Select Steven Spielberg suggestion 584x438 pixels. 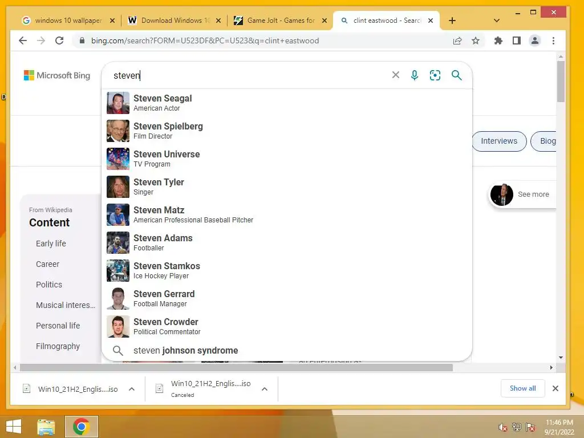(x=287, y=131)
